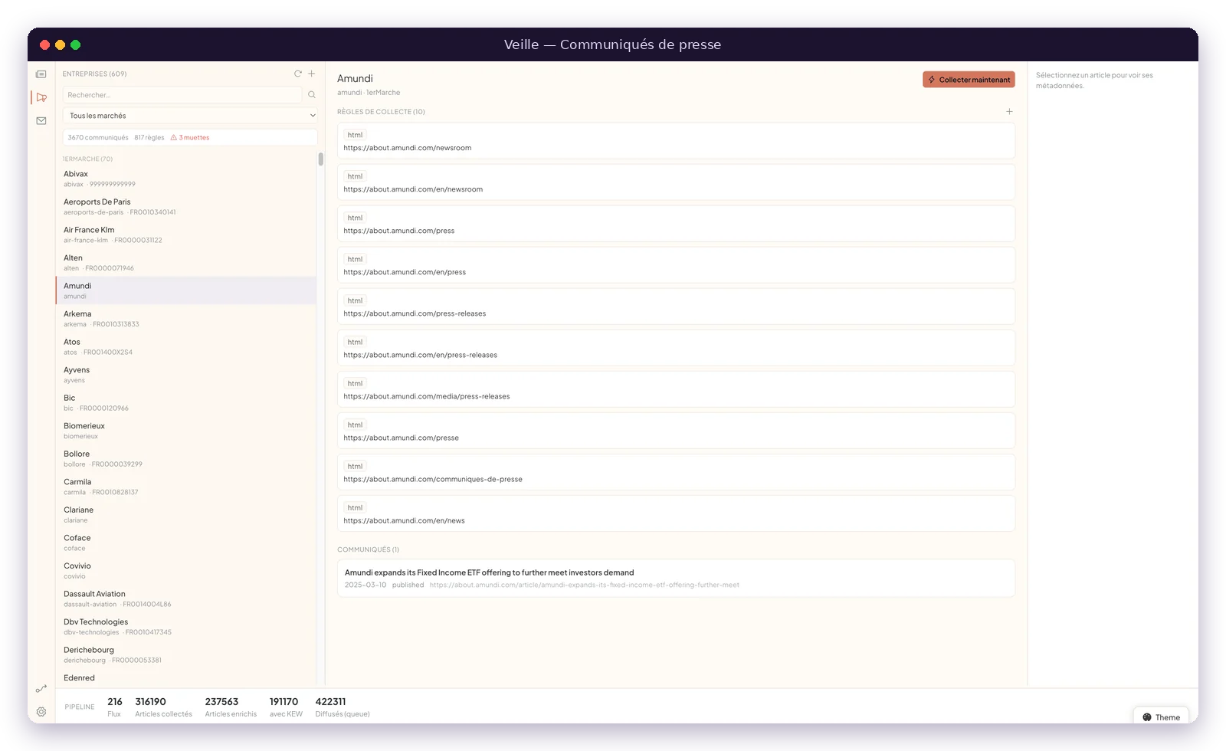Select Ayvens in the company list
This screenshot has width=1226, height=751.
point(186,375)
